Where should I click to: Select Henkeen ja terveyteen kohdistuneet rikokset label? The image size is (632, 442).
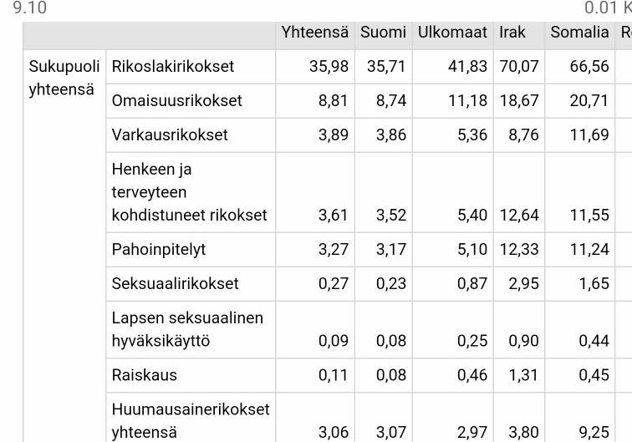pos(190,192)
